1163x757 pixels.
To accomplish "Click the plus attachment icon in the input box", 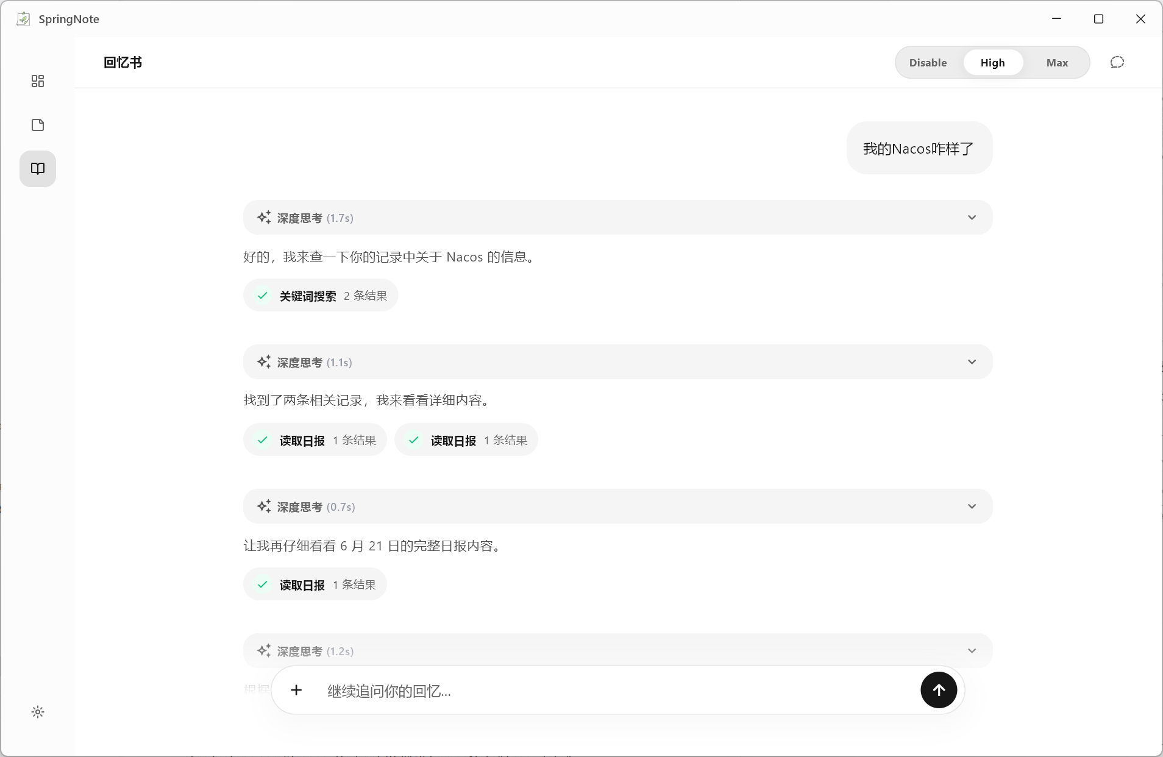I will pyautogui.click(x=296, y=690).
